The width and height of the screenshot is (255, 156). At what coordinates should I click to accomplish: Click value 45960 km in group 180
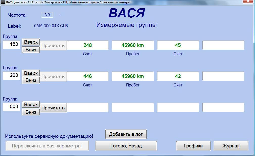point(133,45)
